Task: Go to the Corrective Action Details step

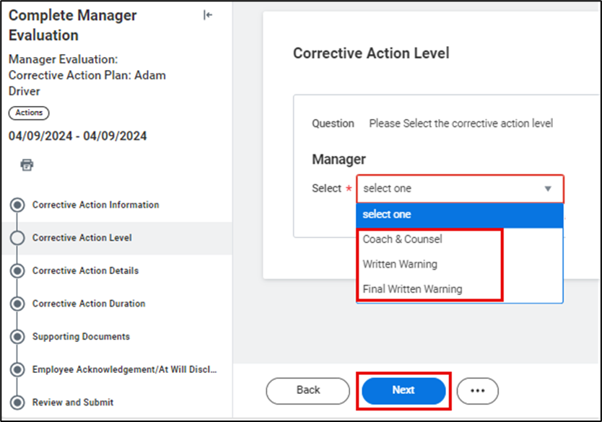Action: 18,271
